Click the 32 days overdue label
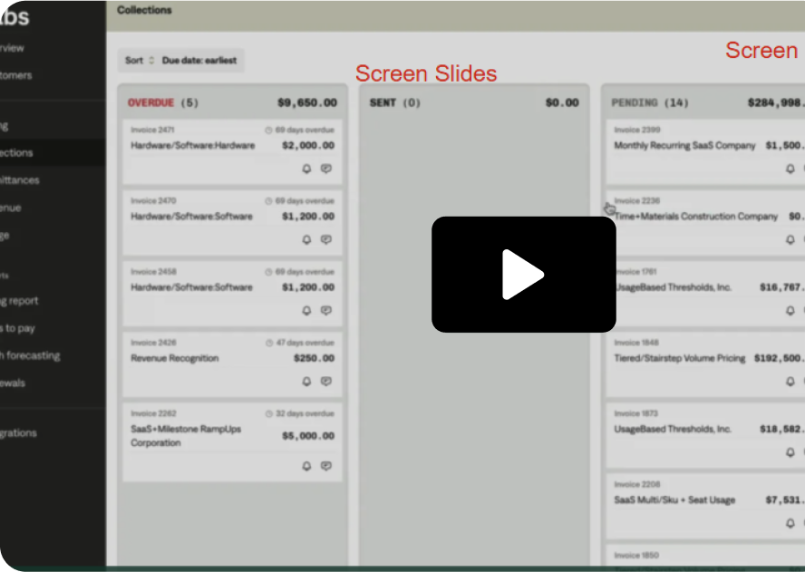 click(x=305, y=413)
